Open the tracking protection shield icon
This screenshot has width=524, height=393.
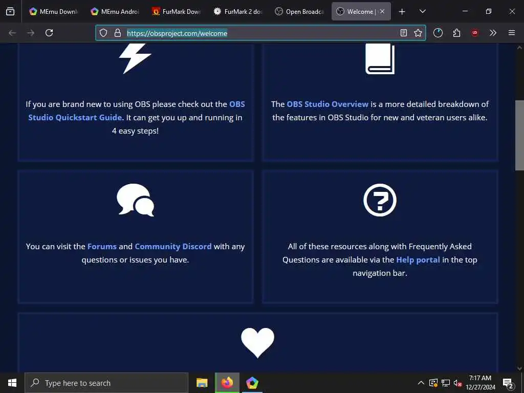click(103, 33)
